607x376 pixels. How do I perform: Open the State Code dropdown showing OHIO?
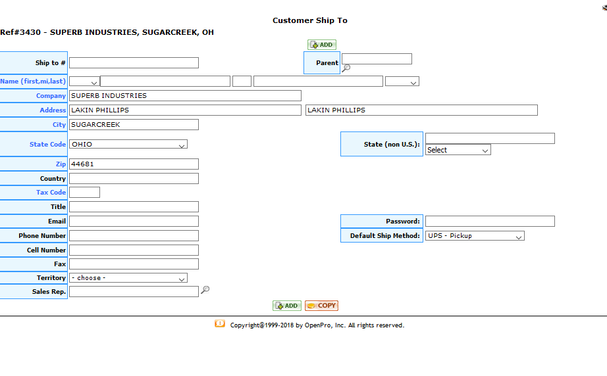[128, 144]
